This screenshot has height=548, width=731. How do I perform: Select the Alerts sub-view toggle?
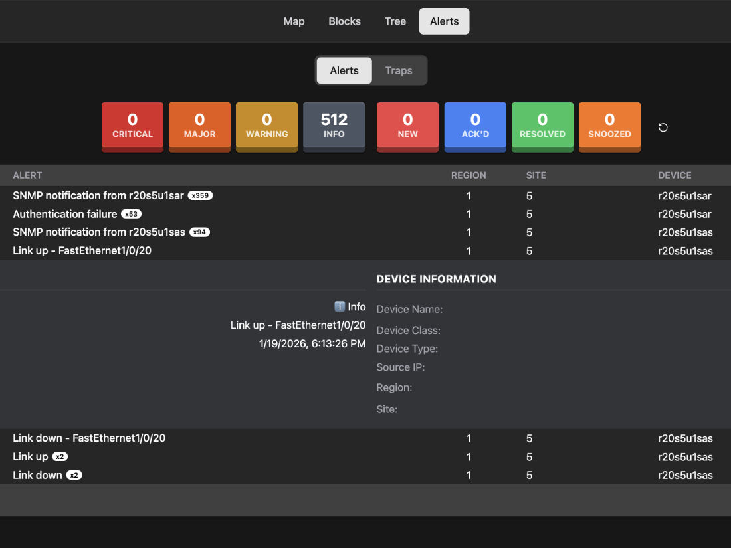344,70
